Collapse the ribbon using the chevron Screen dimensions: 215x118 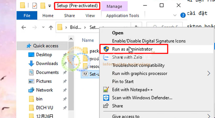pos(175,16)
